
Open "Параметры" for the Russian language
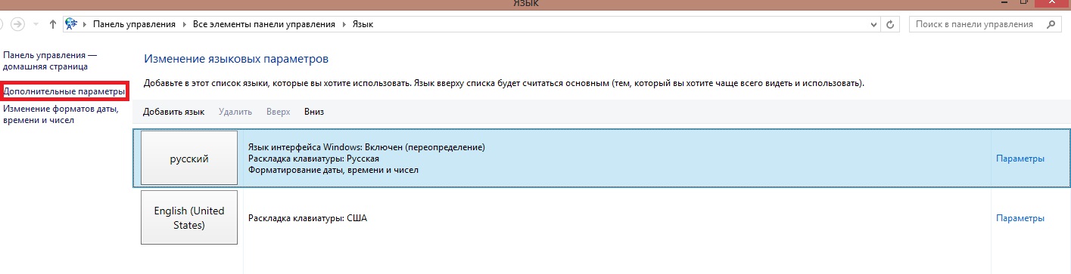point(1020,159)
